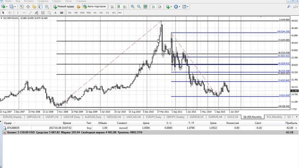Switch to the GOLD,H1 chart tab
Image resolution: width=299 pixels, height=168 pixels.
233,117
